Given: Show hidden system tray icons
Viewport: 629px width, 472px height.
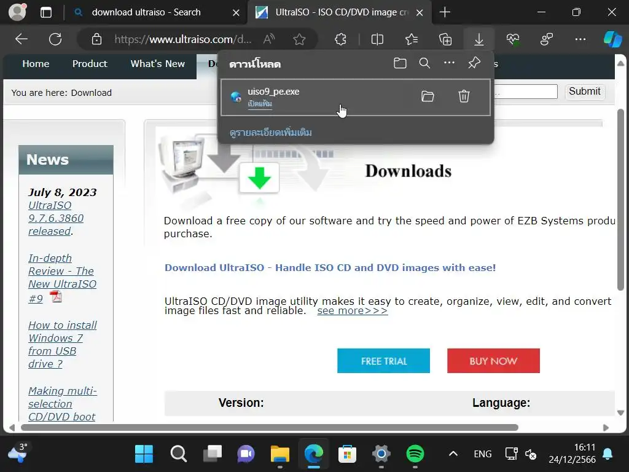Looking at the screenshot, I should click(453, 454).
